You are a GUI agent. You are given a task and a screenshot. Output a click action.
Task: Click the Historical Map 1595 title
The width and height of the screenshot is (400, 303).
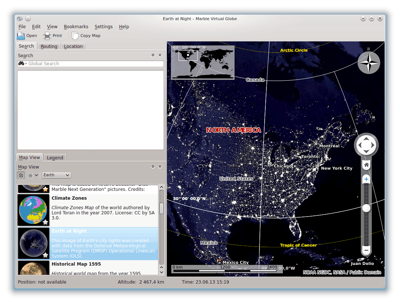[76, 264]
